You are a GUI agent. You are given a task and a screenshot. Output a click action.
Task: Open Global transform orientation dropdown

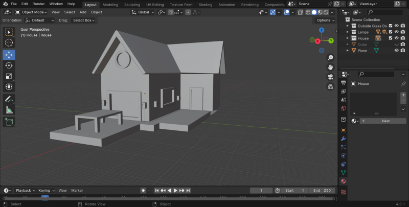(x=143, y=12)
